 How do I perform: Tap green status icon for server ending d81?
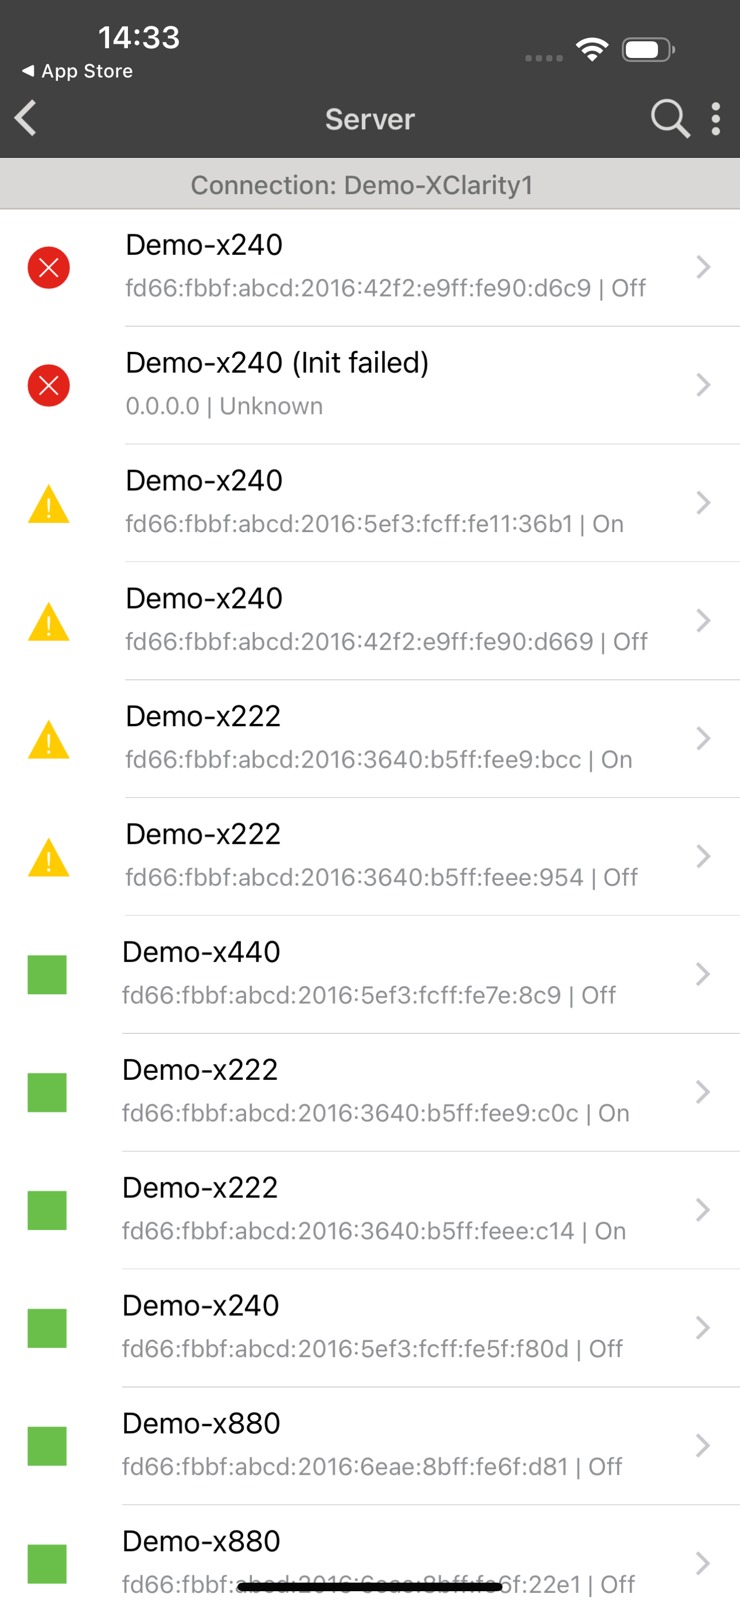tap(48, 1445)
